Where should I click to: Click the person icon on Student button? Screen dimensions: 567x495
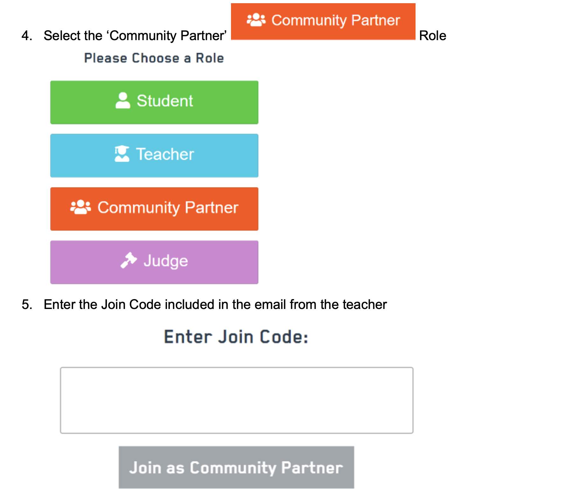pos(123,101)
